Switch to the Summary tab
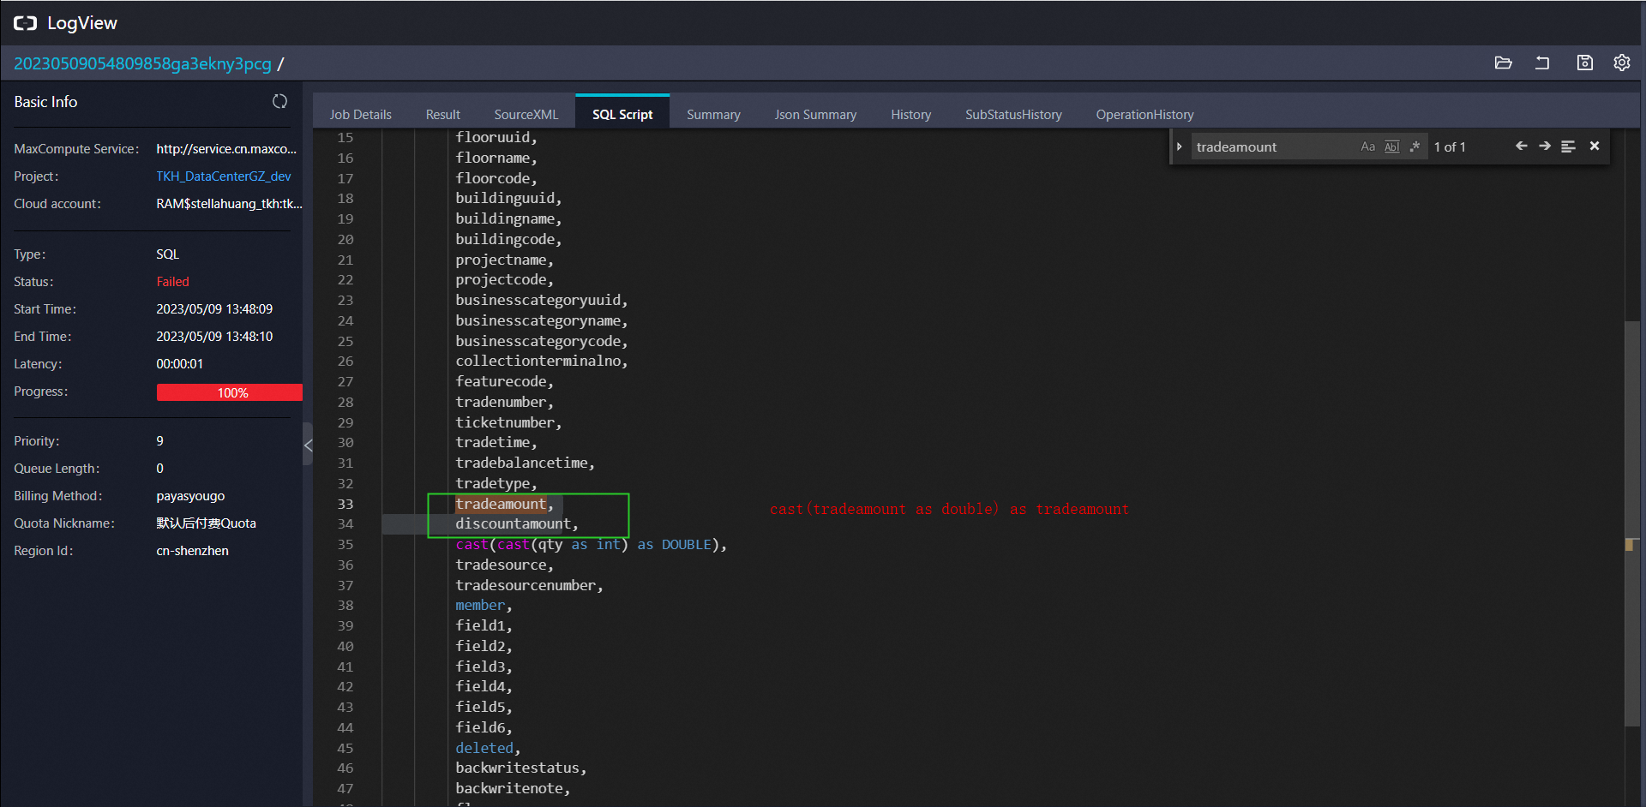Screen dimensions: 1646x807 click(713, 114)
